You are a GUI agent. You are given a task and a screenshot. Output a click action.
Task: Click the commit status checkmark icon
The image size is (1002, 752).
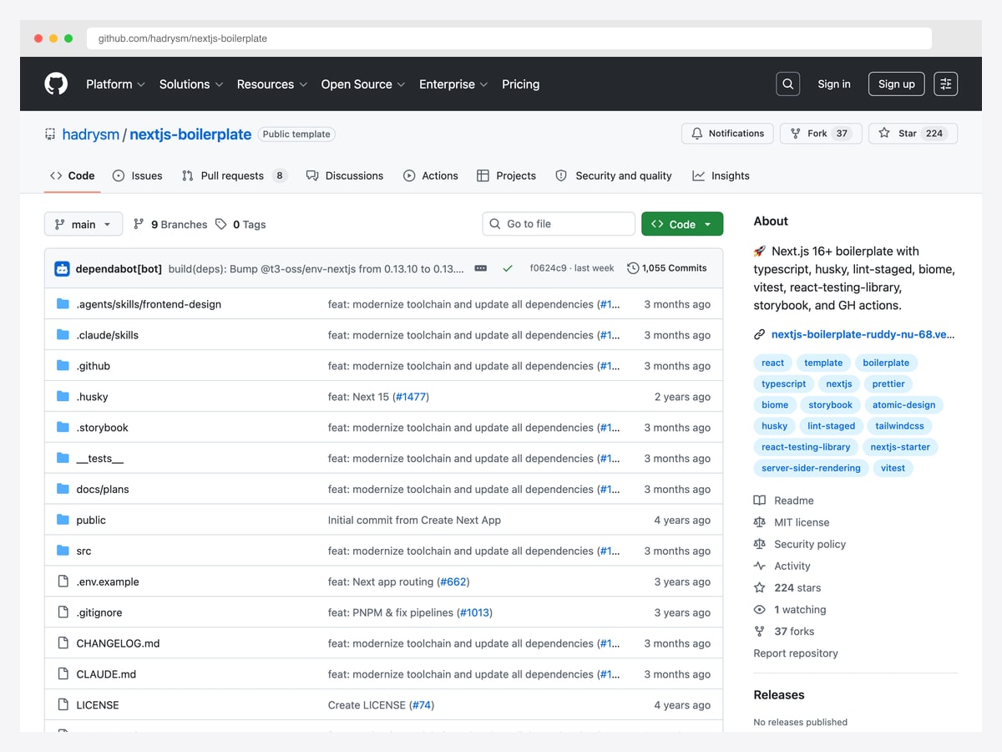tap(507, 268)
